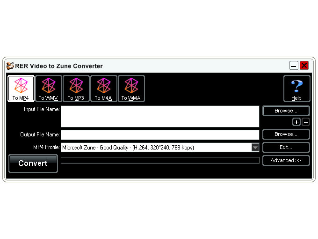Choose the To MP3 output format
Screen dimensions: 318x239
(x=76, y=89)
